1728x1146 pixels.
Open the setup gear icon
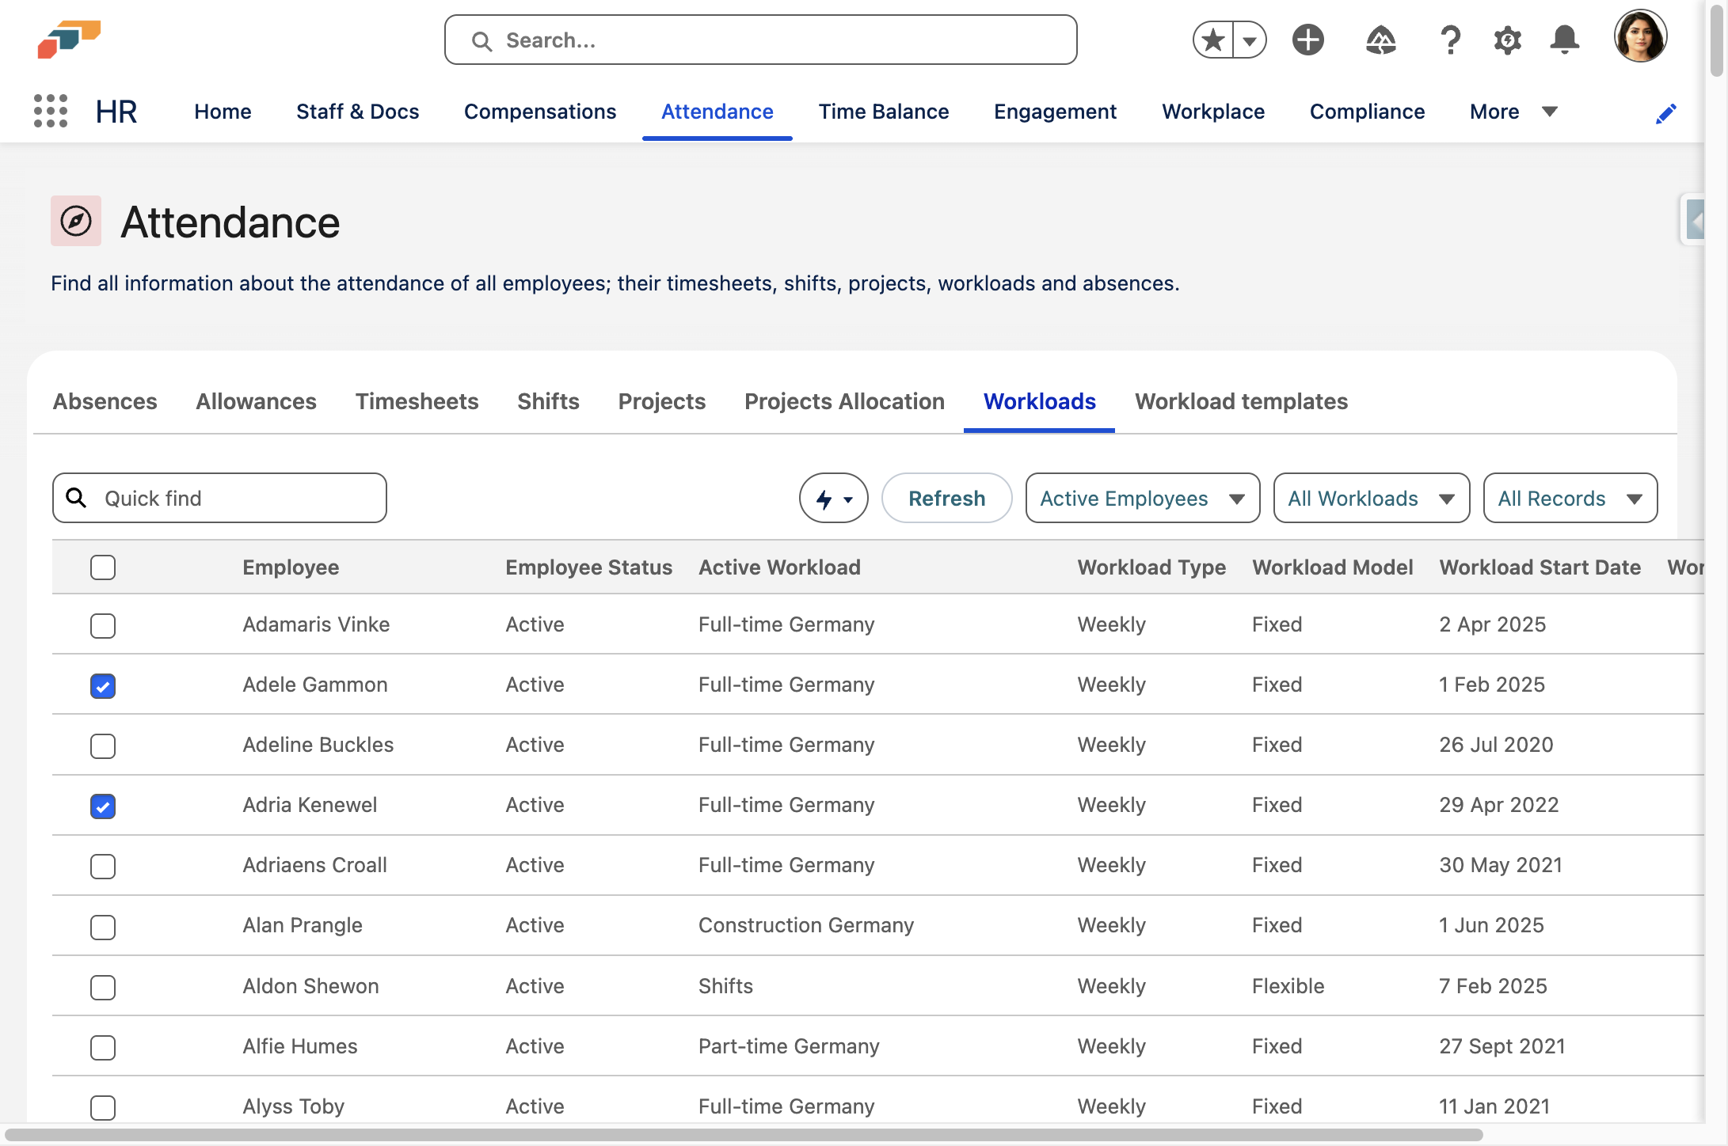[x=1507, y=40]
